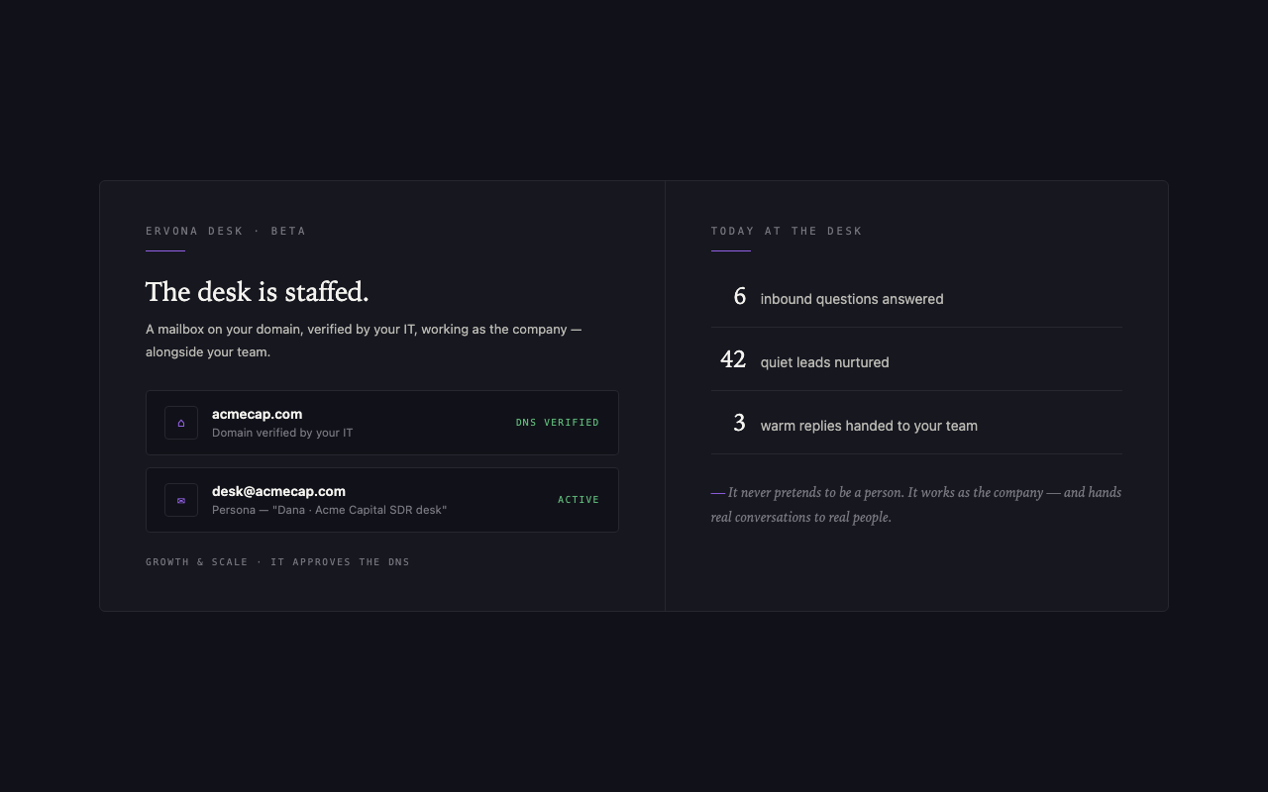The width and height of the screenshot is (1268, 792).
Task: Click the TODAY AT THE DESK label
Action: [787, 231]
